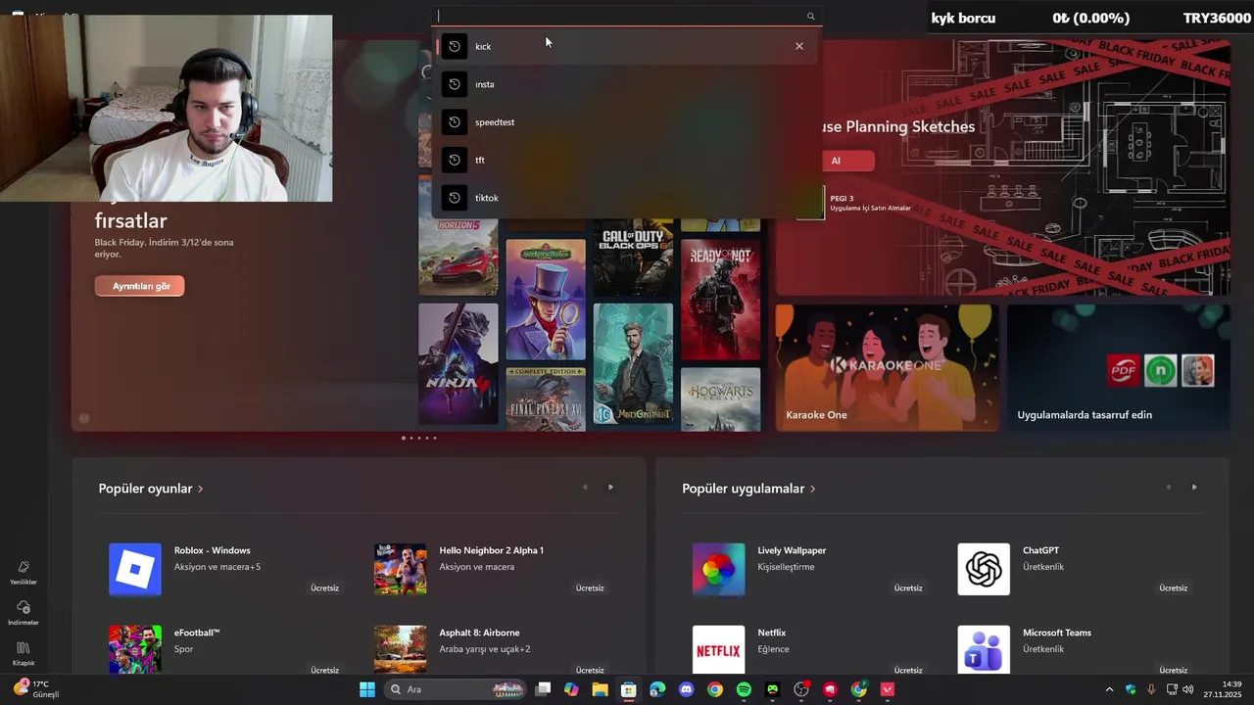The width and height of the screenshot is (1254, 705).
Task: Open the weather widget showing 17°C
Action: point(37,689)
